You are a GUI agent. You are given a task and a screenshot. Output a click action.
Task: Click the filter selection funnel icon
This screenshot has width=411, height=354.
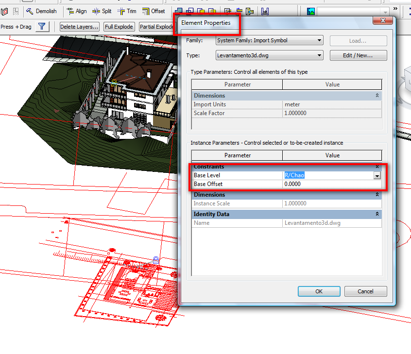pyautogui.click(x=42, y=27)
